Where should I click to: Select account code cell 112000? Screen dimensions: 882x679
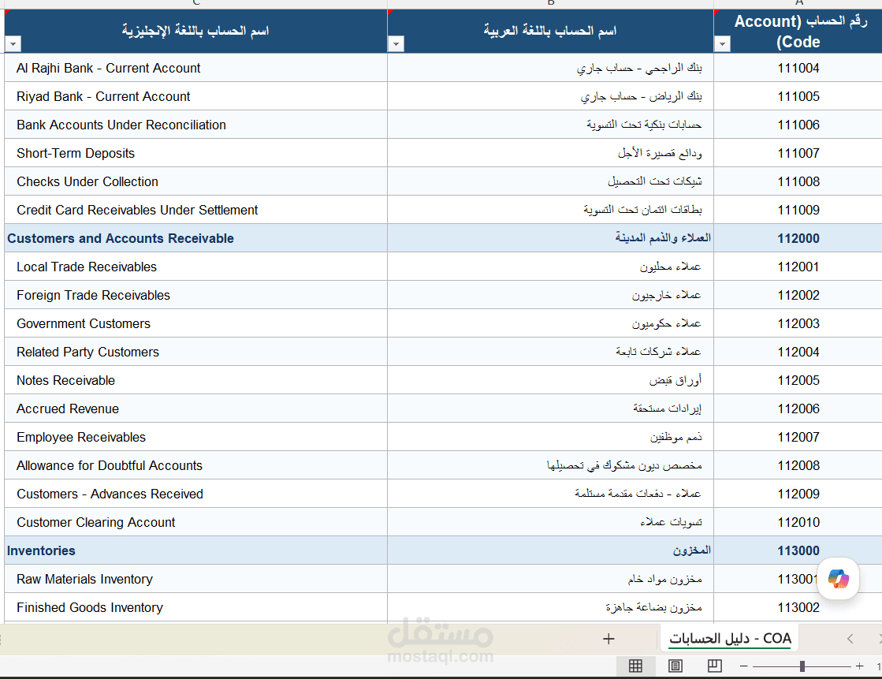pos(798,238)
